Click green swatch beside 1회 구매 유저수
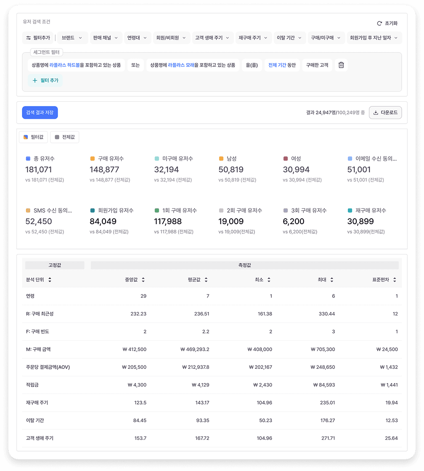424x471 pixels. [157, 211]
